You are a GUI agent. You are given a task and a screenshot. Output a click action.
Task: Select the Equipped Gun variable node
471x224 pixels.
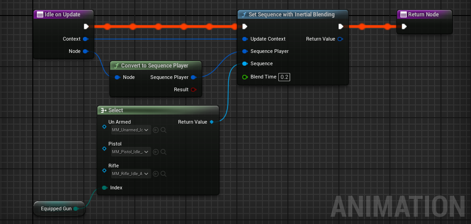pos(59,208)
